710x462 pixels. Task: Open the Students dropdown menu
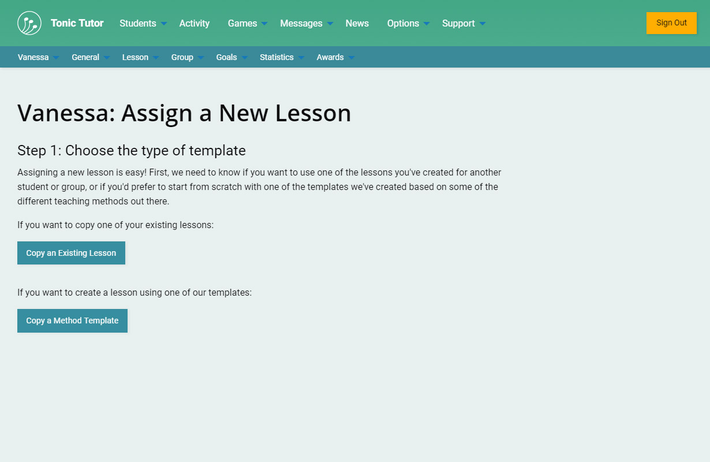point(138,23)
